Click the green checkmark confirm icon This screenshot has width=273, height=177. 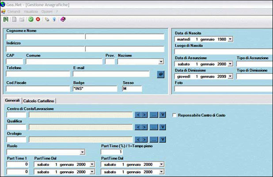[31, 19]
